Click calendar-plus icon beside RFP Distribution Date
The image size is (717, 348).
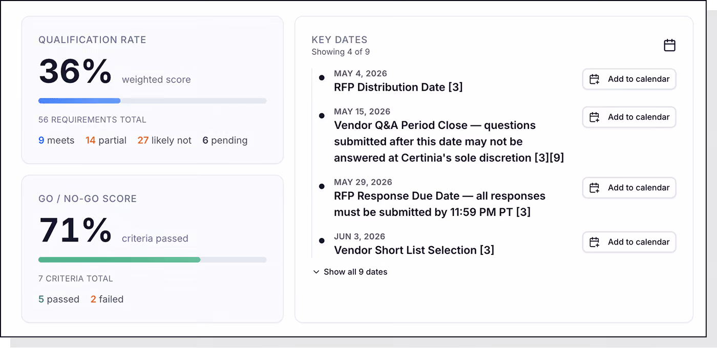point(594,79)
